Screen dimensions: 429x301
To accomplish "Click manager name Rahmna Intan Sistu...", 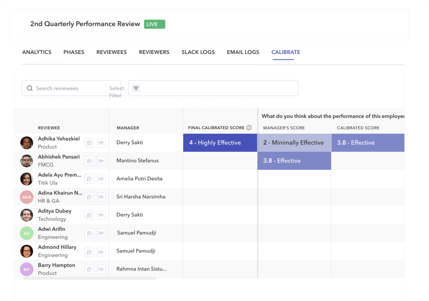I will (x=142, y=269).
